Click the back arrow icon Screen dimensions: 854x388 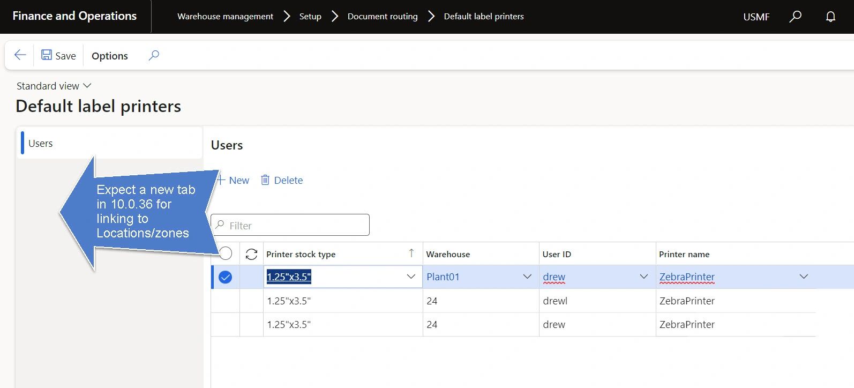click(20, 55)
